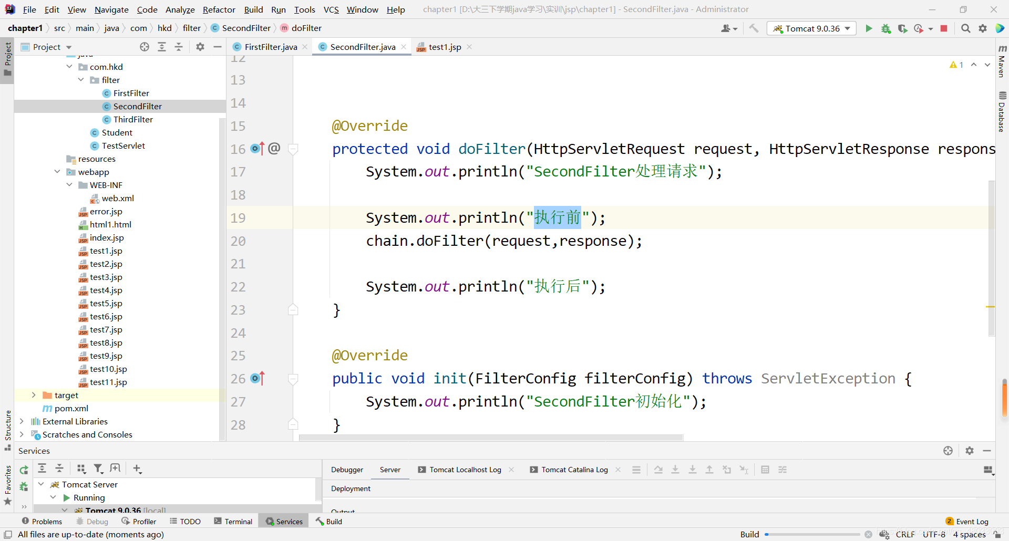The width and height of the screenshot is (1009, 541).
Task: Open the Services filter funnel
Action: tap(98, 468)
